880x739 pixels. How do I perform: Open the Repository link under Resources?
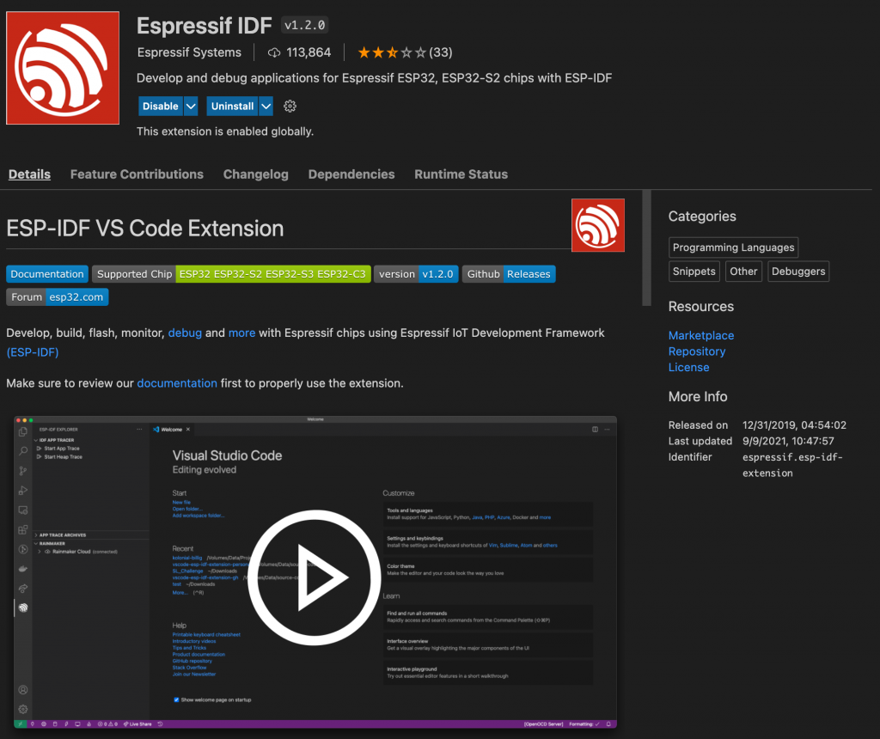point(696,351)
